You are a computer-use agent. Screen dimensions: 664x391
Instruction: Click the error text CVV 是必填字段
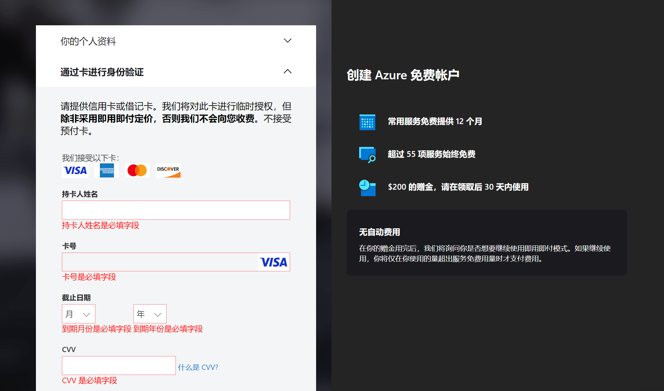tap(90, 381)
